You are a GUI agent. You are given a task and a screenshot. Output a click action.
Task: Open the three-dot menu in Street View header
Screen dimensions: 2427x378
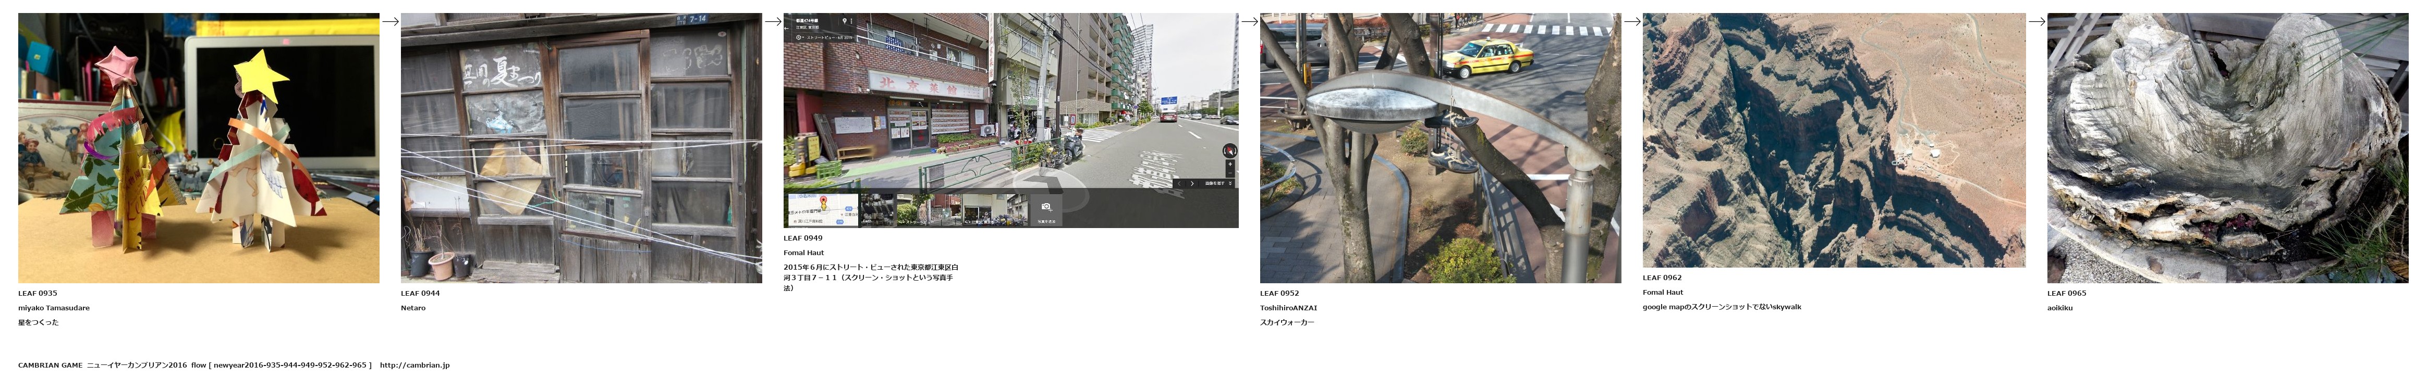[852, 21]
